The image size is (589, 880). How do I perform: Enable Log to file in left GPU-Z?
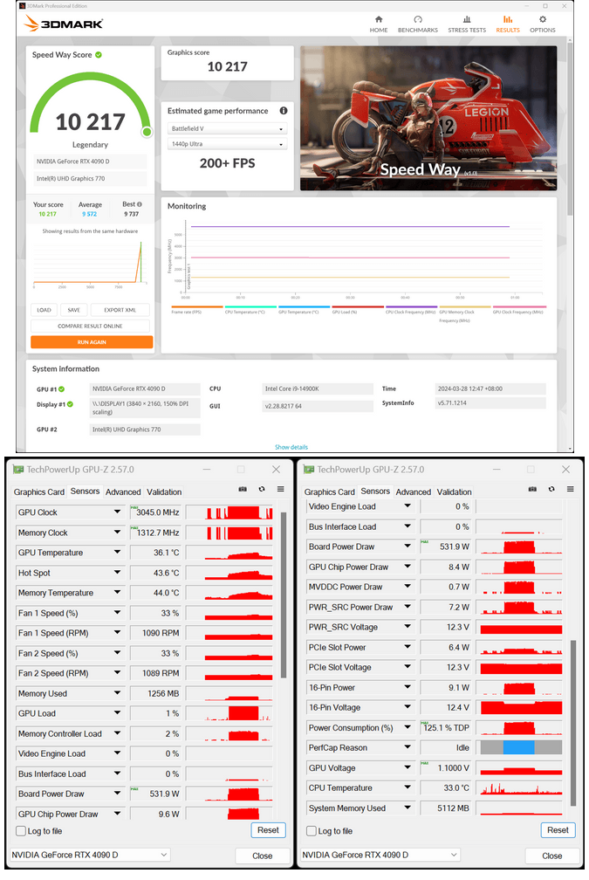[x=21, y=830]
